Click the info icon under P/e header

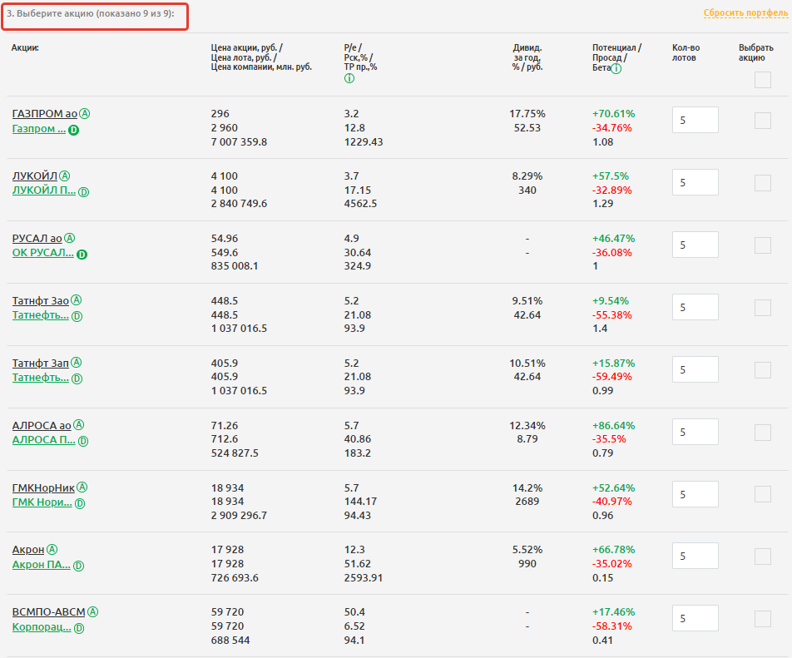point(349,78)
